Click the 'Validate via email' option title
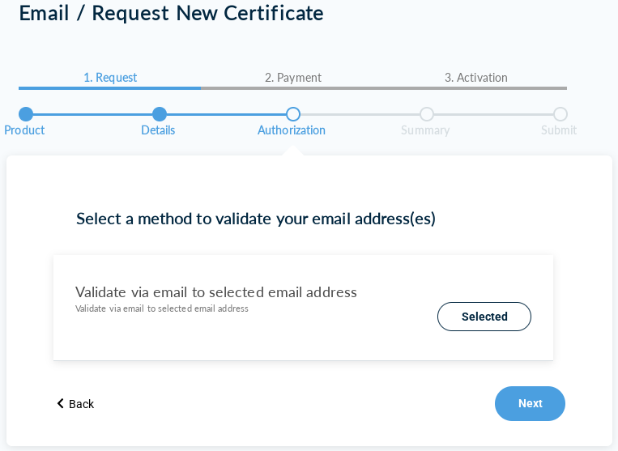 [216, 291]
